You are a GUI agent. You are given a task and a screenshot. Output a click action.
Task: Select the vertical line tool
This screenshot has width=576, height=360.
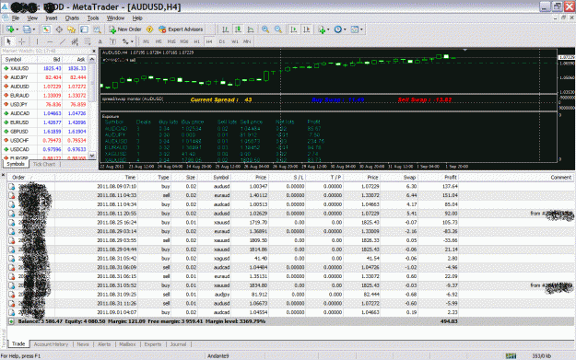click(x=37, y=41)
